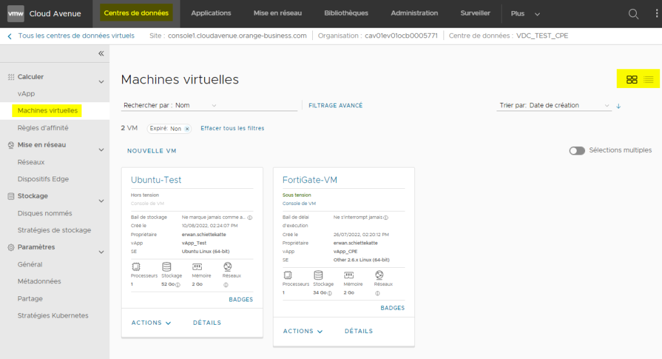
Task: Open the FortiGate-VM title link
Action: 310,180
